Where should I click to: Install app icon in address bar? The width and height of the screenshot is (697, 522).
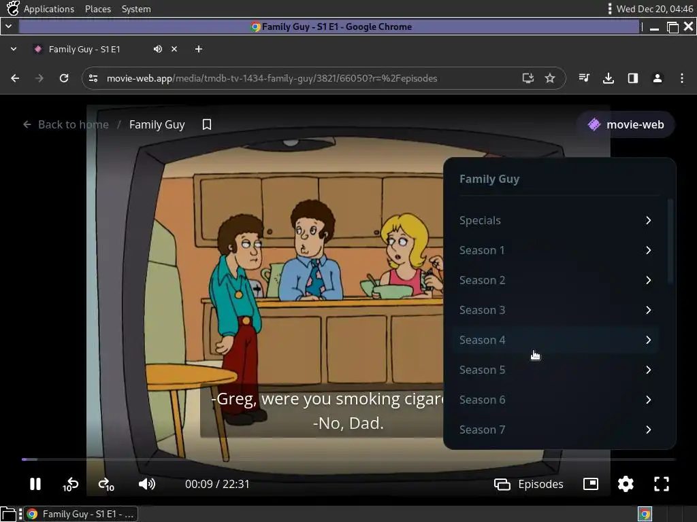[x=528, y=78]
